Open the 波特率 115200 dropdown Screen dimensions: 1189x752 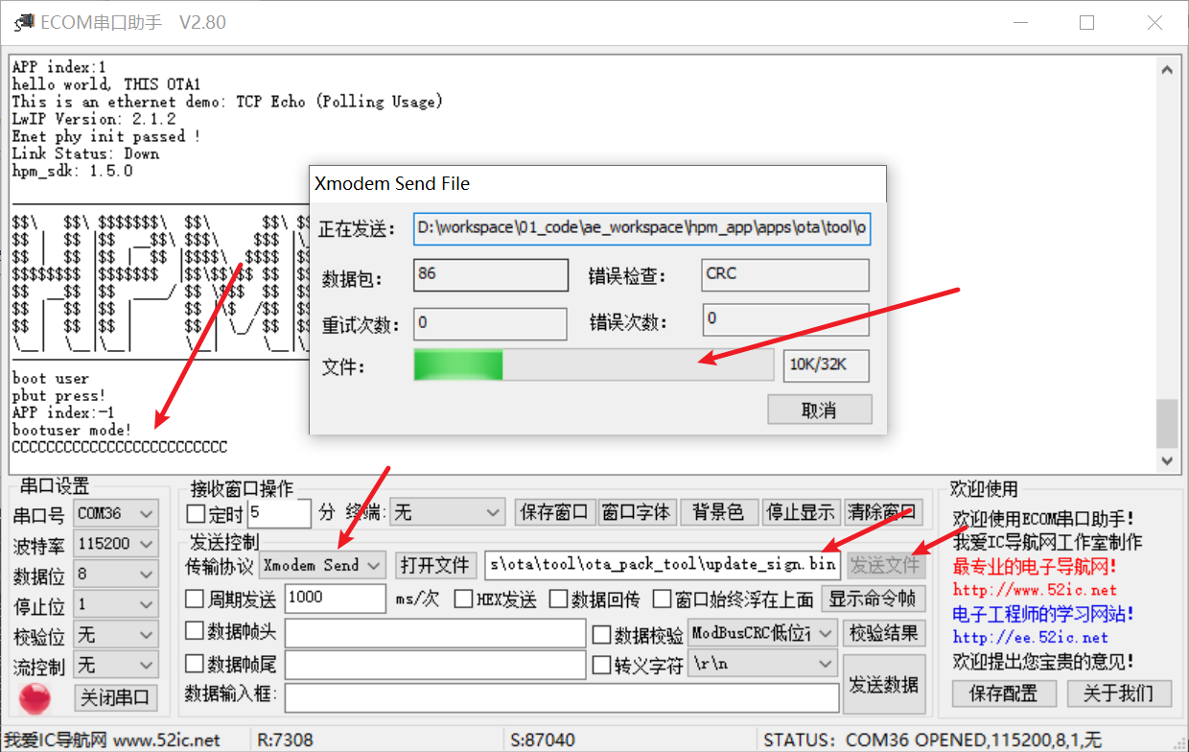116,544
